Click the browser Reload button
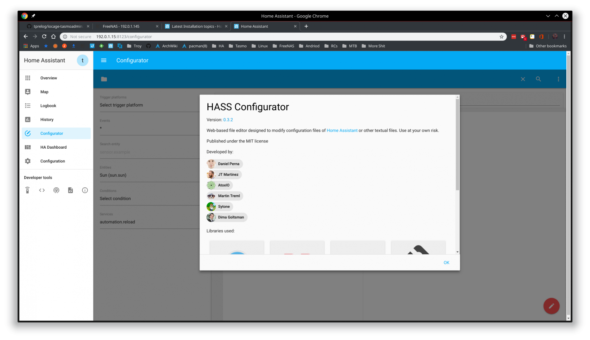590x340 pixels. (x=44, y=37)
